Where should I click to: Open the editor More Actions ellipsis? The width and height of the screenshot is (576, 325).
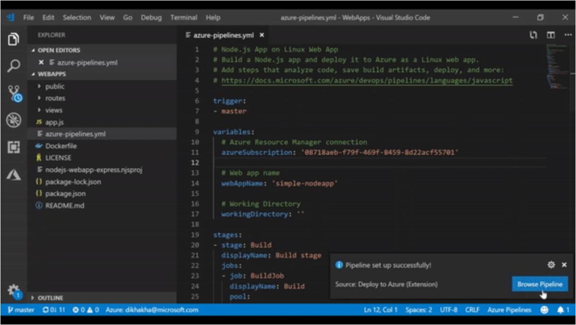567,35
